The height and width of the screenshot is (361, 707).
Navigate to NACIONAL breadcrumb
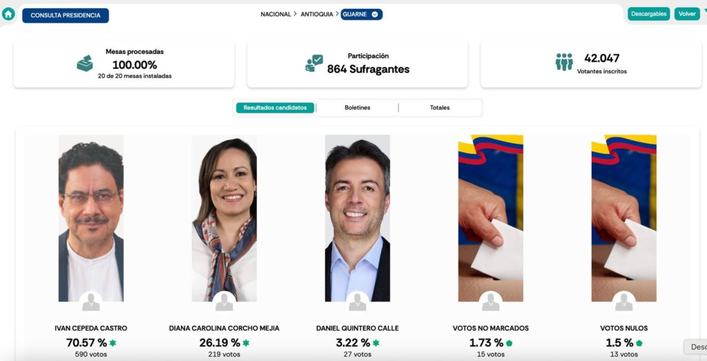(276, 14)
